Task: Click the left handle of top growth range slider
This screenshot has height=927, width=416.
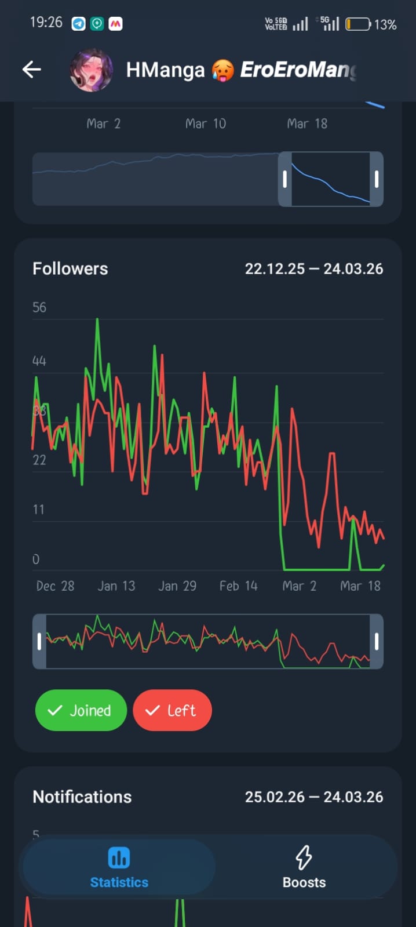Action: [x=284, y=179]
